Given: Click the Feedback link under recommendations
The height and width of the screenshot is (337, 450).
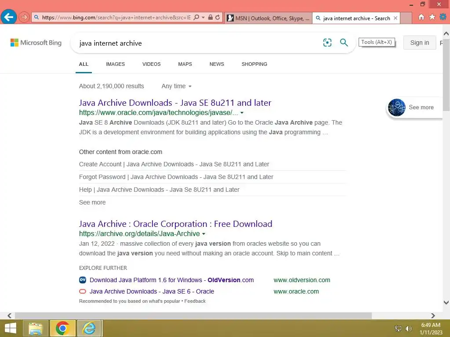Looking at the screenshot, I should [x=195, y=301].
